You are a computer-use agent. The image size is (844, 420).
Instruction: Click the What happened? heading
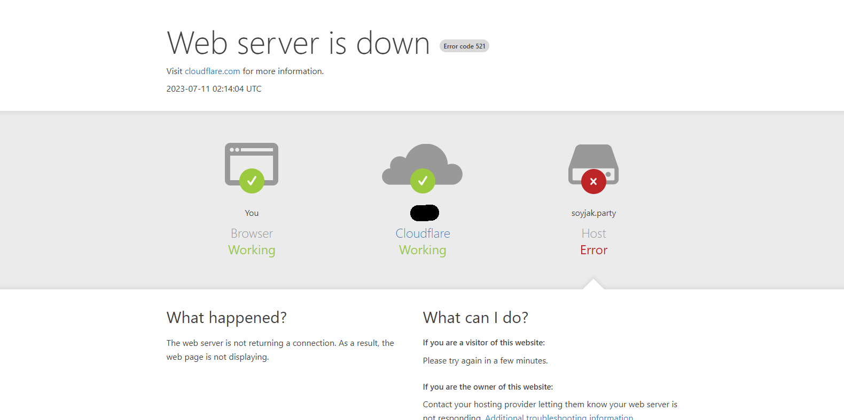tap(226, 318)
